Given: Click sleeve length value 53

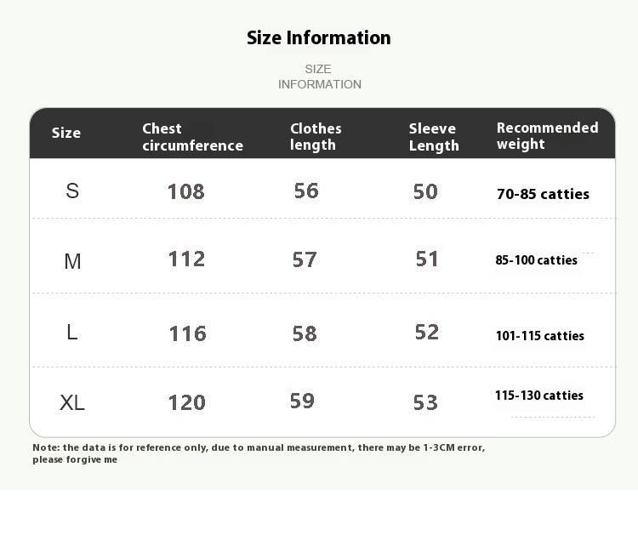Looking at the screenshot, I should coord(425,402).
